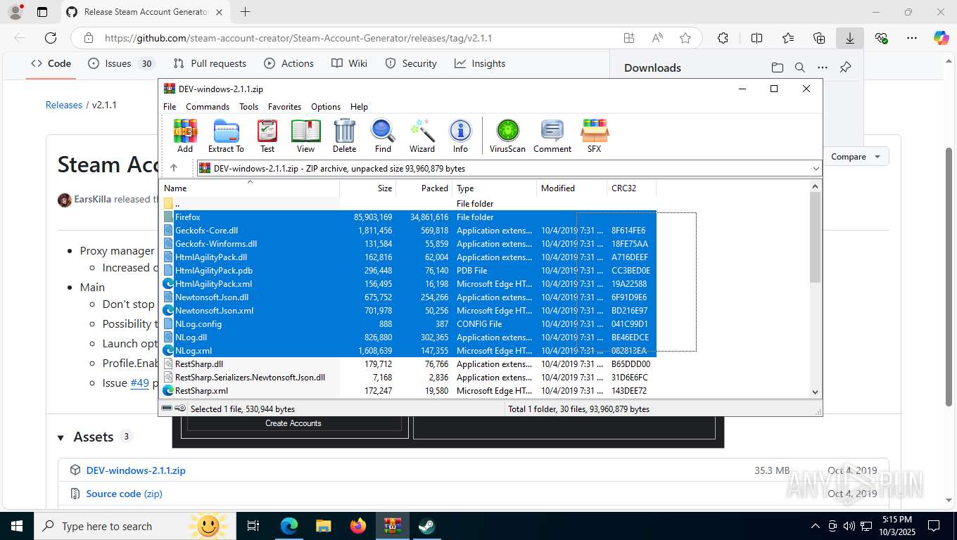Open the GitHub Code tab
Image resolution: width=957 pixels, height=540 pixels.
51,63
